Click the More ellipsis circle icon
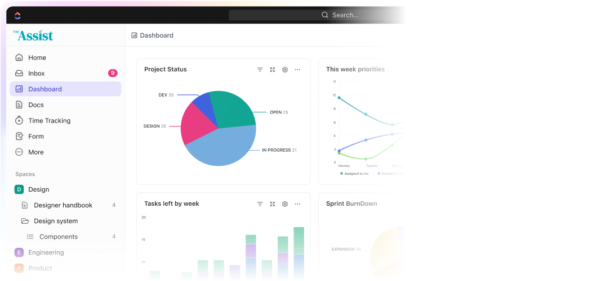597x281 pixels. pos(19,152)
